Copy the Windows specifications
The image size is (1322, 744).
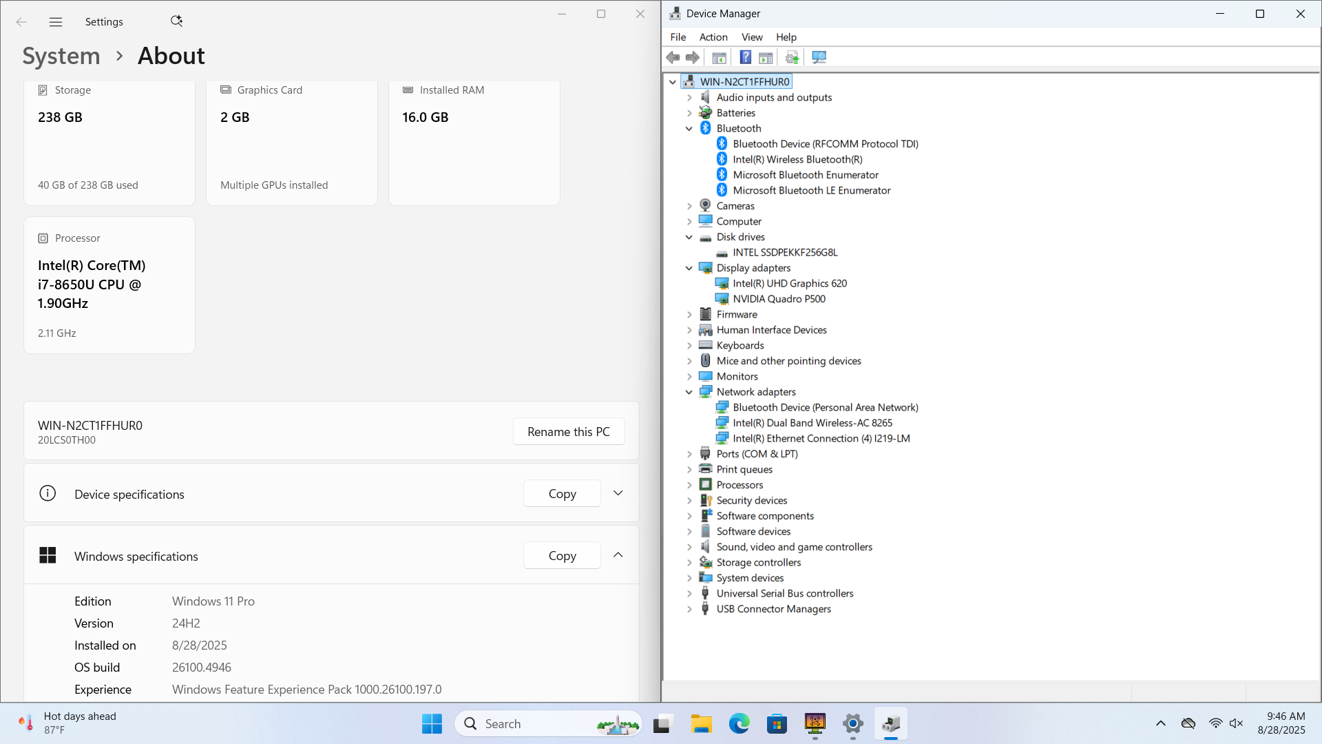coord(562,555)
